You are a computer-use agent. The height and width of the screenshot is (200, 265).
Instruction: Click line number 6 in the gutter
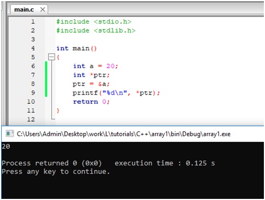33,66
